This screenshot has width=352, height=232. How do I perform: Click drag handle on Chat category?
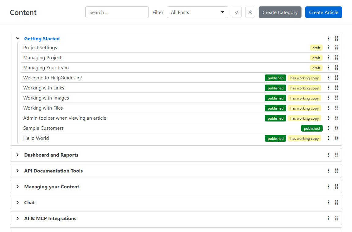tap(337, 202)
